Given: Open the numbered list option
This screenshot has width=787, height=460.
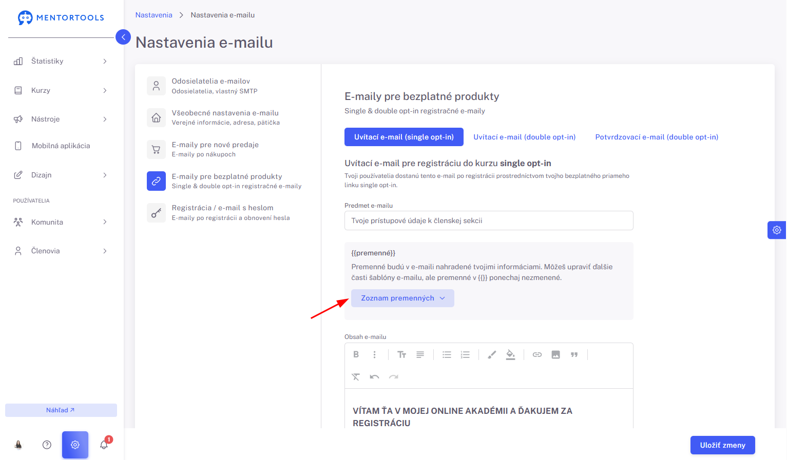Looking at the screenshot, I should tap(465, 354).
